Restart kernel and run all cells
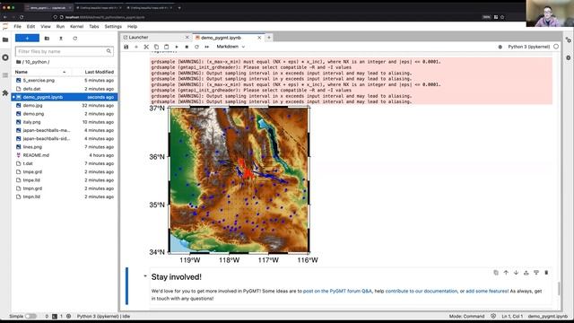 click(207, 47)
